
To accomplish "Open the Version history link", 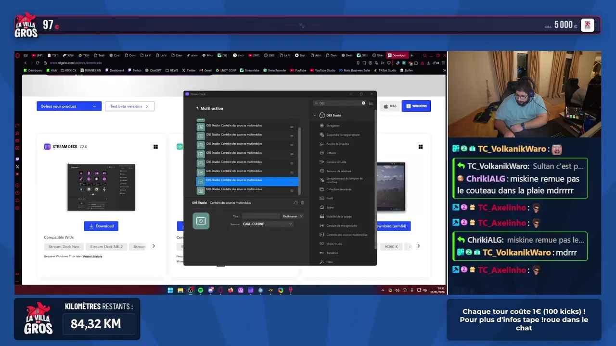I will (92, 257).
